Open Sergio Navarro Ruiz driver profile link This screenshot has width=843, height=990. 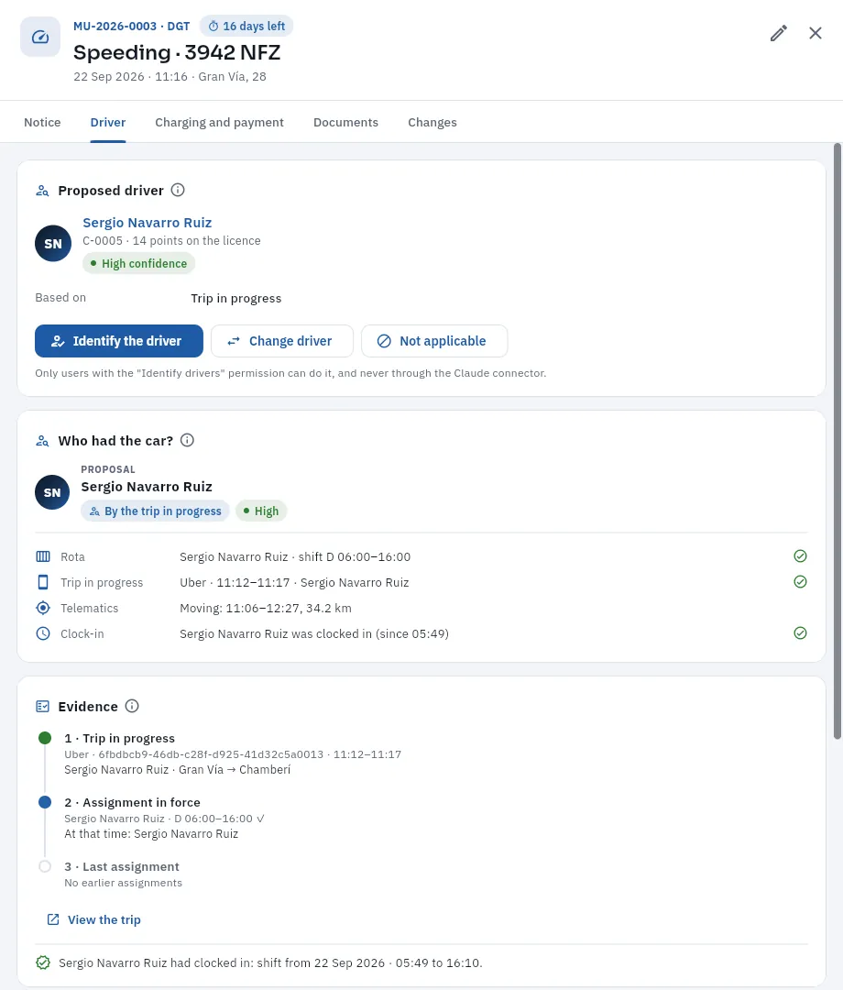147,222
